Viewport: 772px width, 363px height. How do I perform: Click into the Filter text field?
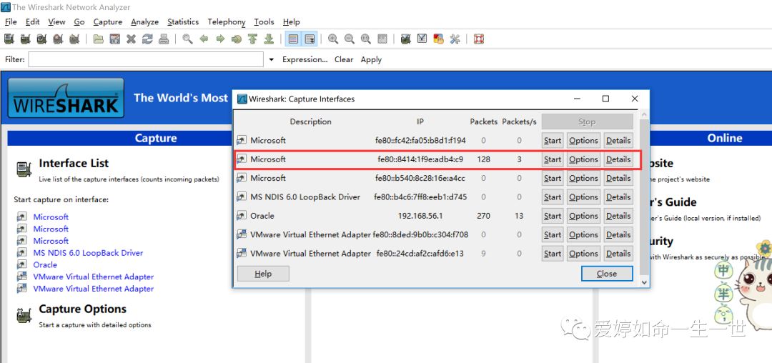(x=146, y=59)
